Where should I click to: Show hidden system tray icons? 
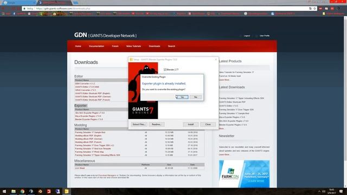[319, 191]
